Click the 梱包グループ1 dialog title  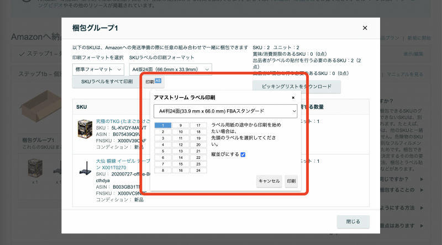point(95,28)
